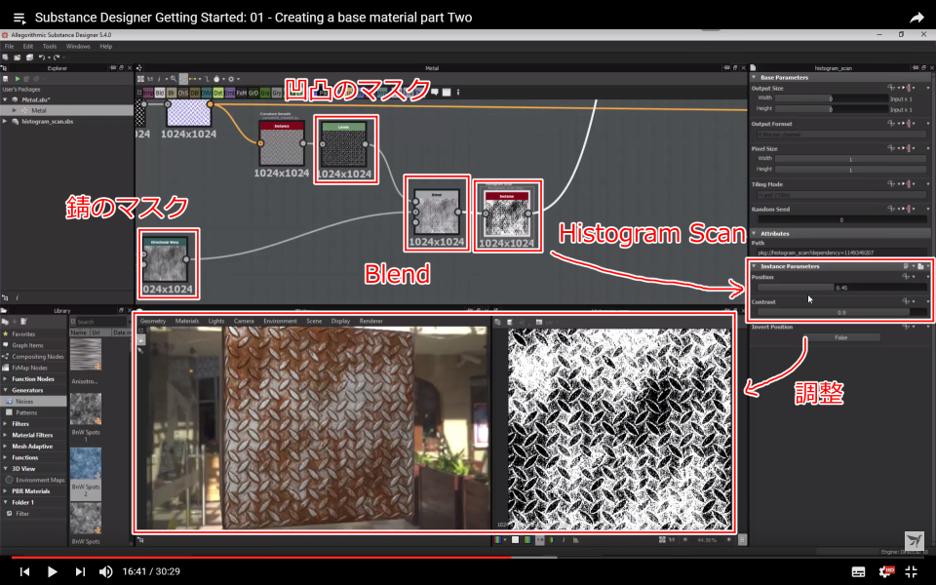Adjust the Position slider
The width and height of the screenshot is (936, 585).
pyautogui.click(x=841, y=288)
